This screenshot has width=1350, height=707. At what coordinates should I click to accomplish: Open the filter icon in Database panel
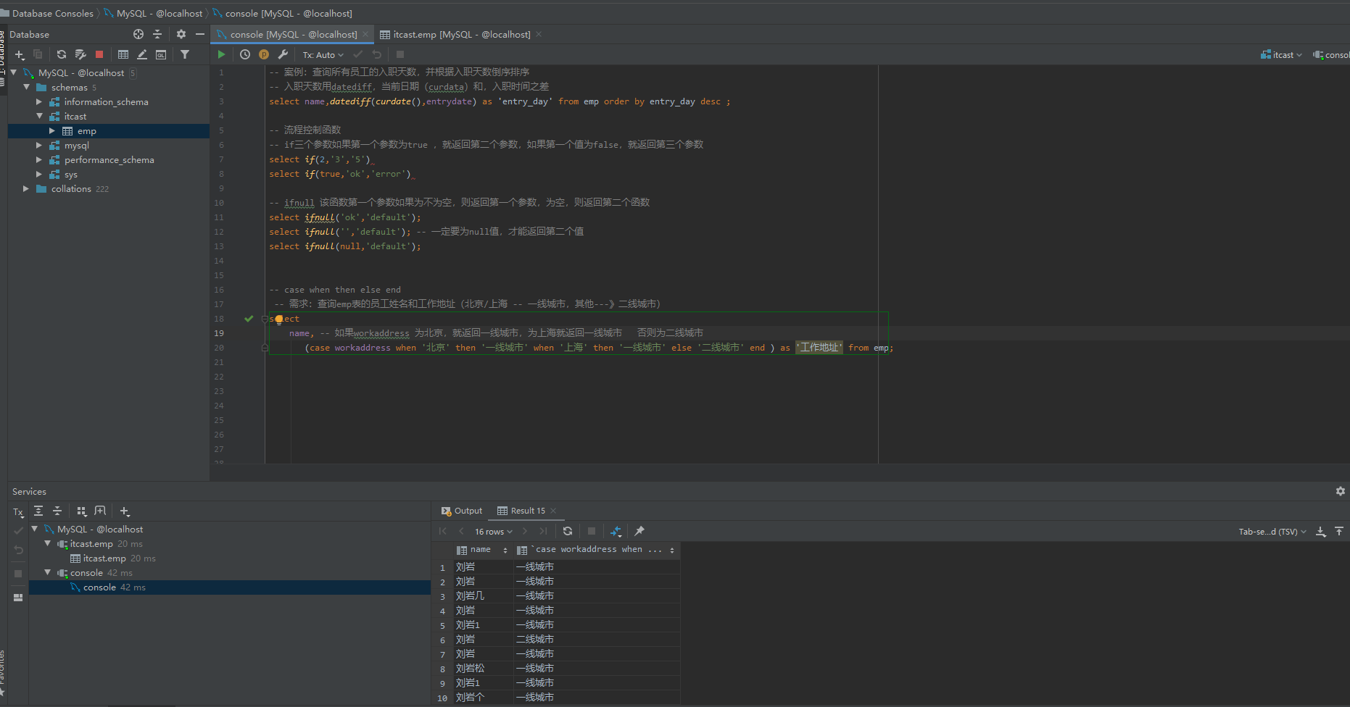185,54
